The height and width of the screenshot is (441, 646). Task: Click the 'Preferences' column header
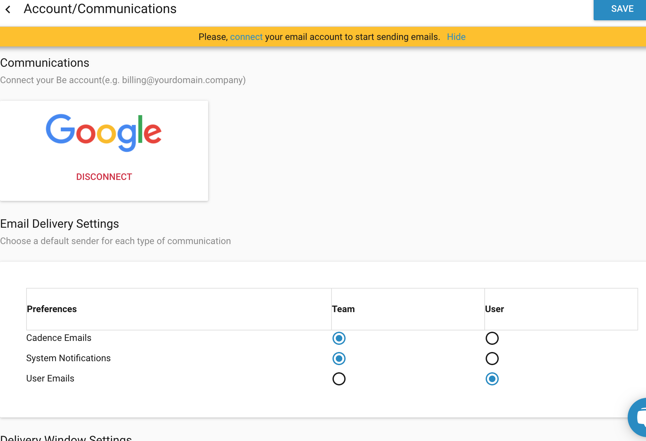(52, 309)
